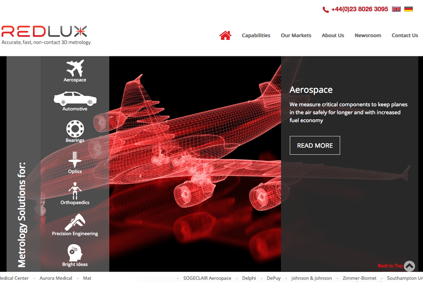
Task: Select the Aerospace airplane icon
Action: pos(75,68)
